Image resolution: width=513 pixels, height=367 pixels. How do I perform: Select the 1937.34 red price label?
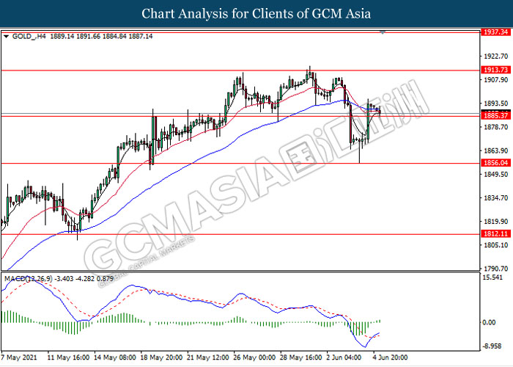495,32
